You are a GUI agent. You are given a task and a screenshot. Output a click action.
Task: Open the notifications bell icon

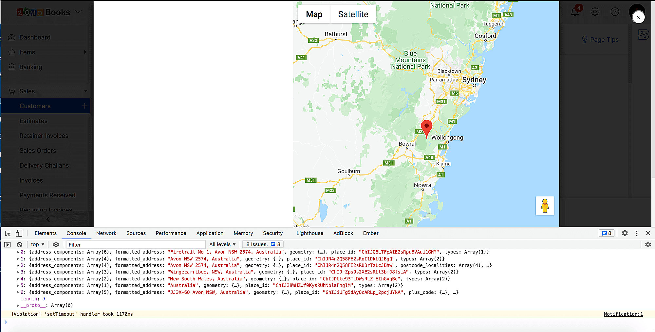(575, 12)
